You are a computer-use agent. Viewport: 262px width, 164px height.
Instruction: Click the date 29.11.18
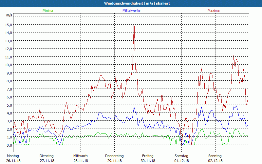[114, 161]
